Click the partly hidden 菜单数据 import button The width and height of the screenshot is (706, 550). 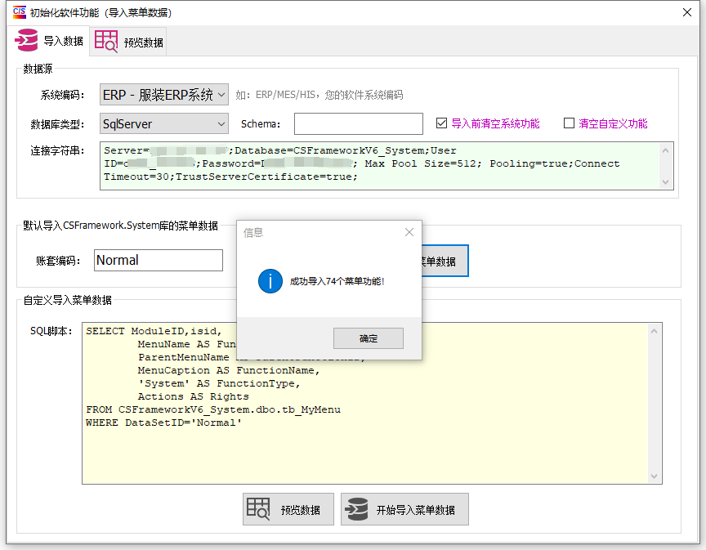(445, 261)
